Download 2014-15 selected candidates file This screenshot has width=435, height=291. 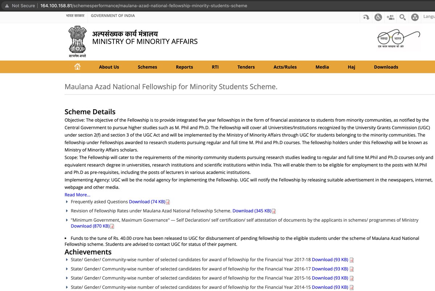tap(330, 287)
